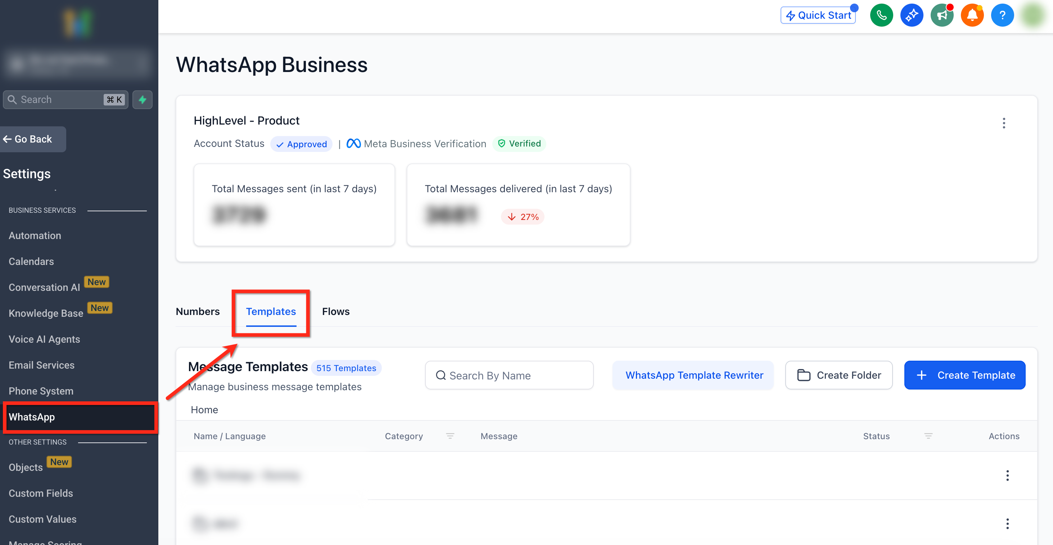Image resolution: width=1053 pixels, height=545 pixels.
Task: Click the green lightning bolt beside Search
Action: [142, 99]
